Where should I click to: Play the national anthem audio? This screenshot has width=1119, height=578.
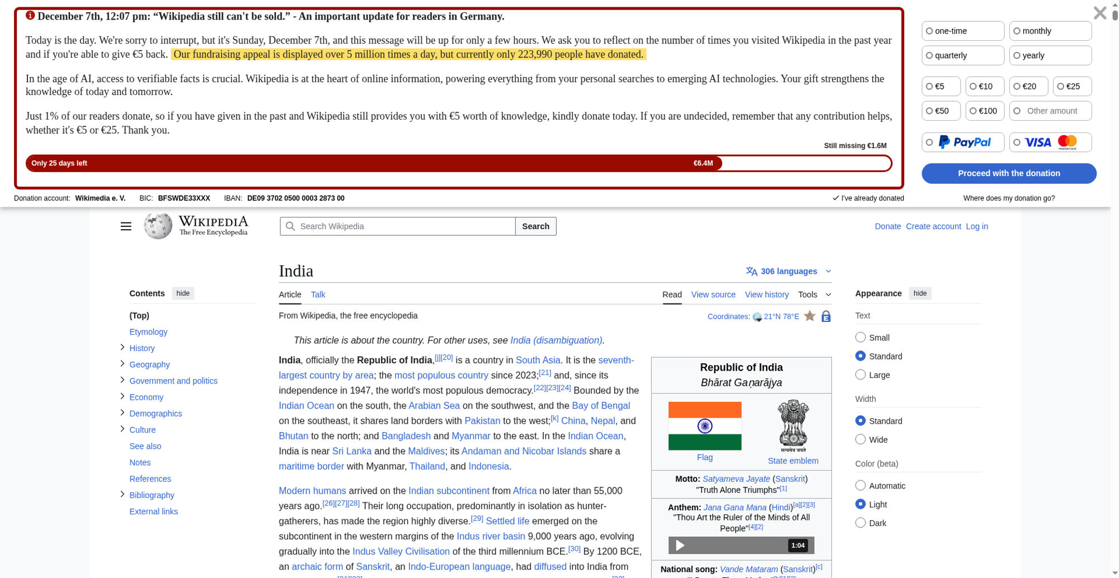(680, 545)
